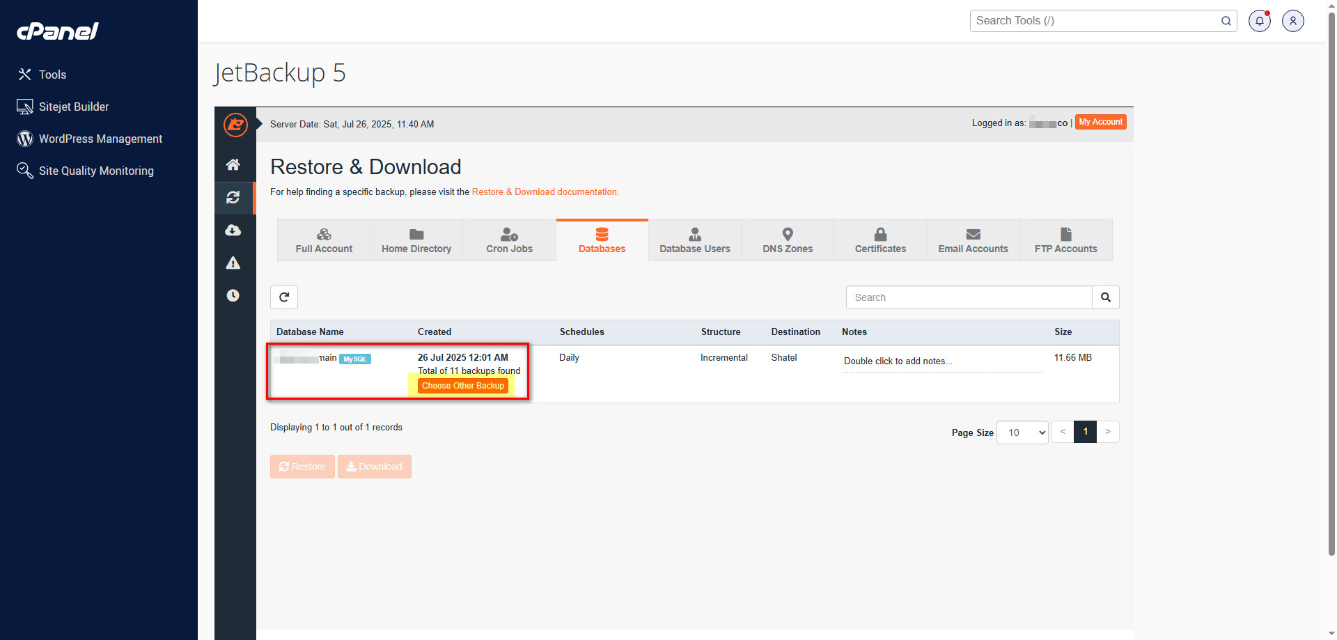Open the cloud Downloads sidebar icon

(x=233, y=231)
